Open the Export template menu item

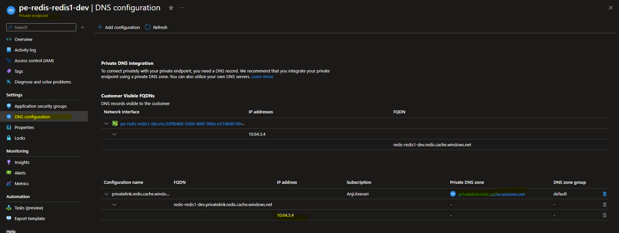coord(30,218)
